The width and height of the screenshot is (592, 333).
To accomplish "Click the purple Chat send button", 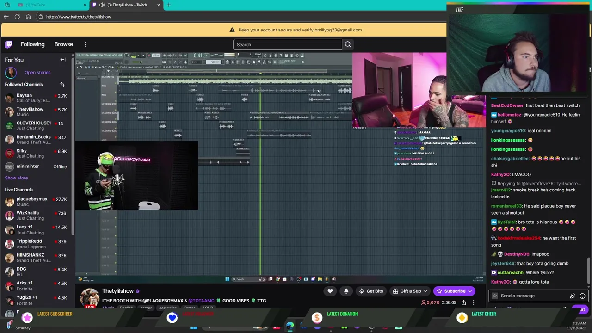I will (580, 309).
